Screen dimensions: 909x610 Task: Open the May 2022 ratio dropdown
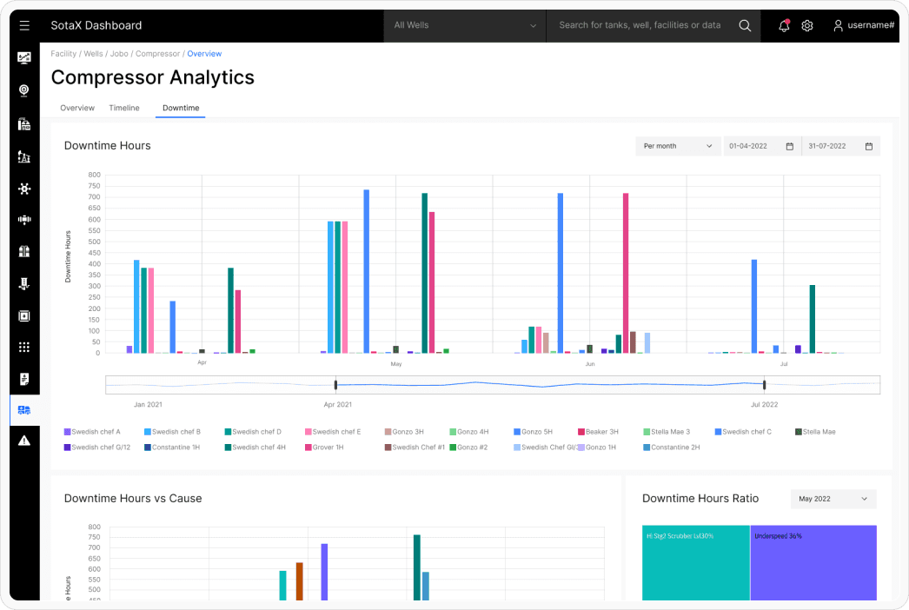pyautogui.click(x=833, y=499)
